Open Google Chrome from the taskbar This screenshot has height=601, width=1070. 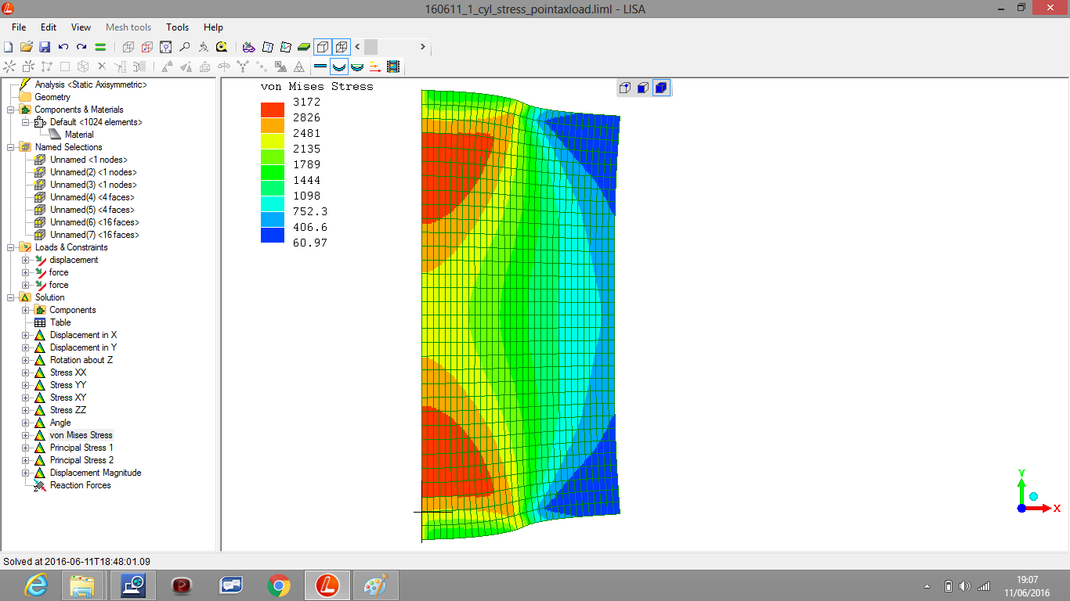click(x=279, y=585)
